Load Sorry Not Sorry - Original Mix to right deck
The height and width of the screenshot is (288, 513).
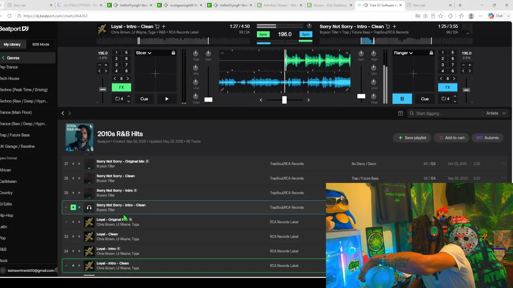pyautogui.click(x=79, y=164)
